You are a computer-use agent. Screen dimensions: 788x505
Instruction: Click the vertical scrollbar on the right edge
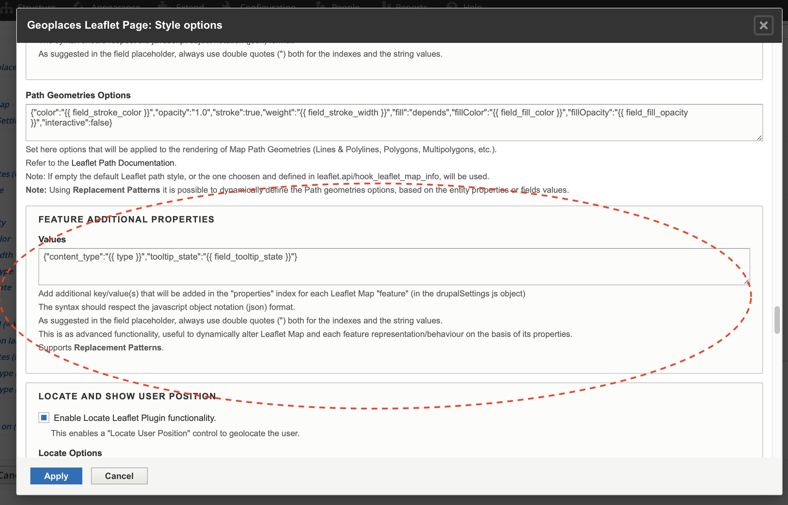pos(778,319)
